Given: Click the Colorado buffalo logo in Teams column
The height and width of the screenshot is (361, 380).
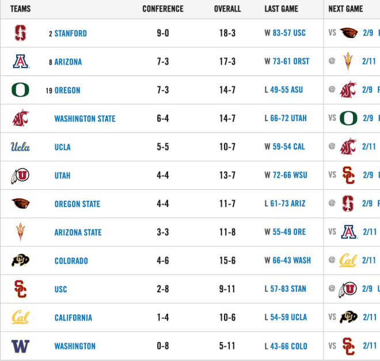Looking at the screenshot, I should 20,260.
